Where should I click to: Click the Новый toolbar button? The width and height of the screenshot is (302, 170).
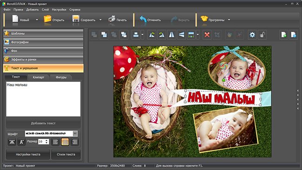pyautogui.click(x=20, y=19)
